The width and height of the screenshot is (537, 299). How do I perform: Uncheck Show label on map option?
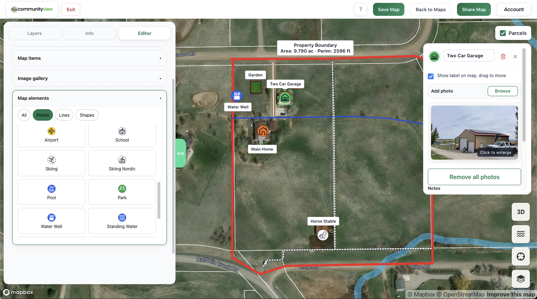[431, 76]
